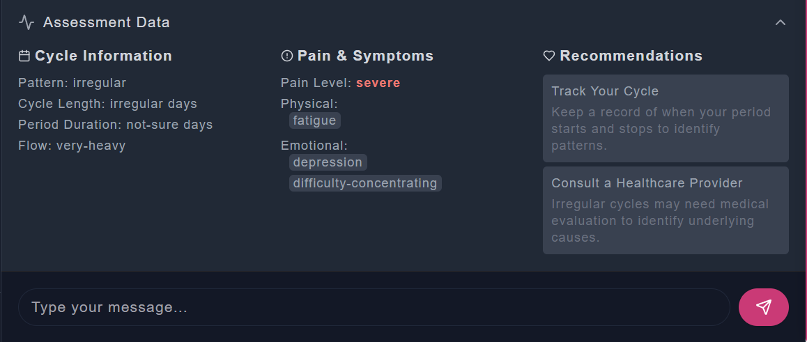Click the calendar icon beside Cycle Information

tap(24, 56)
